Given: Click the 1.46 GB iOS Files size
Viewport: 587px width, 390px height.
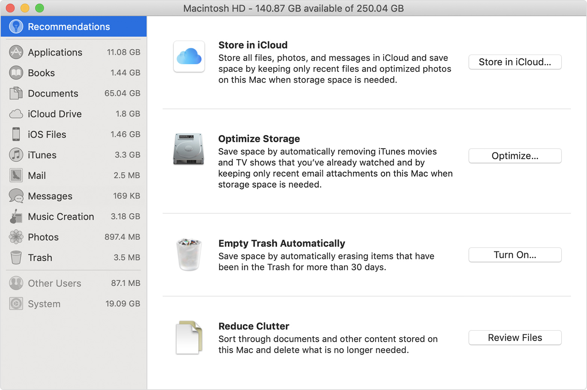Looking at the screenshot, I should (x=125, y=134).
